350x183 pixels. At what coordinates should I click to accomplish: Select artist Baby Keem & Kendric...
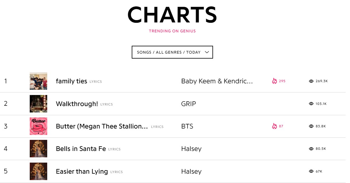tap(217, 81)
